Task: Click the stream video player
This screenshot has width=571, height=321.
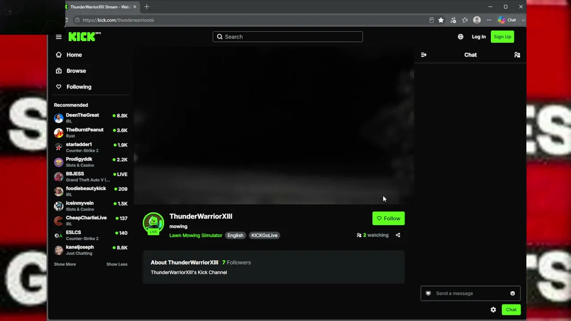Action: point(273,126)
